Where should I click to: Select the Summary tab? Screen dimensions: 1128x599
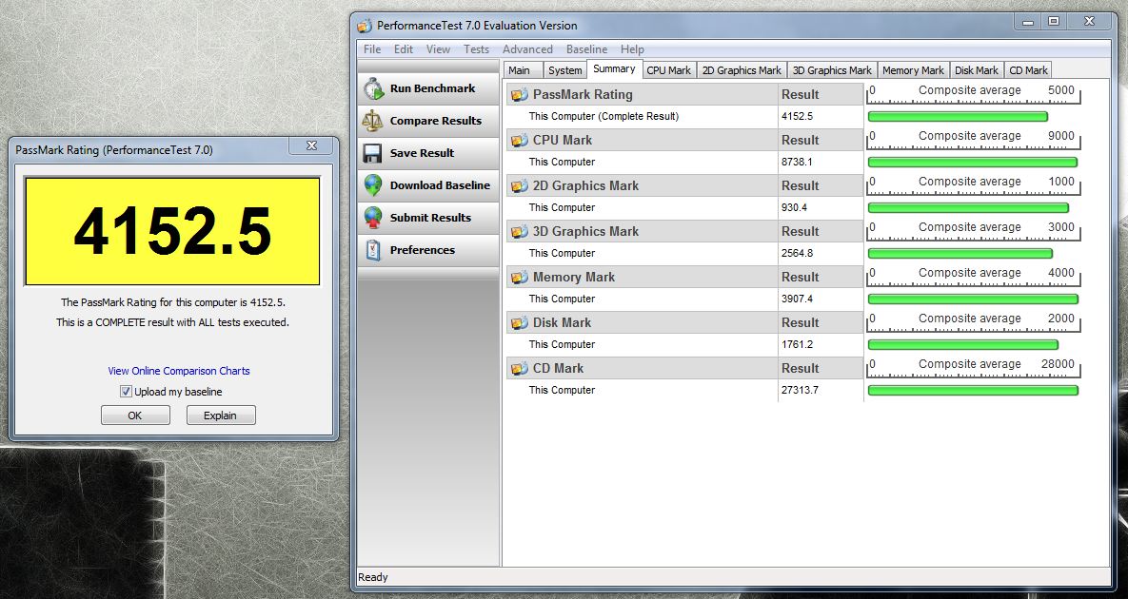(614, 69)
